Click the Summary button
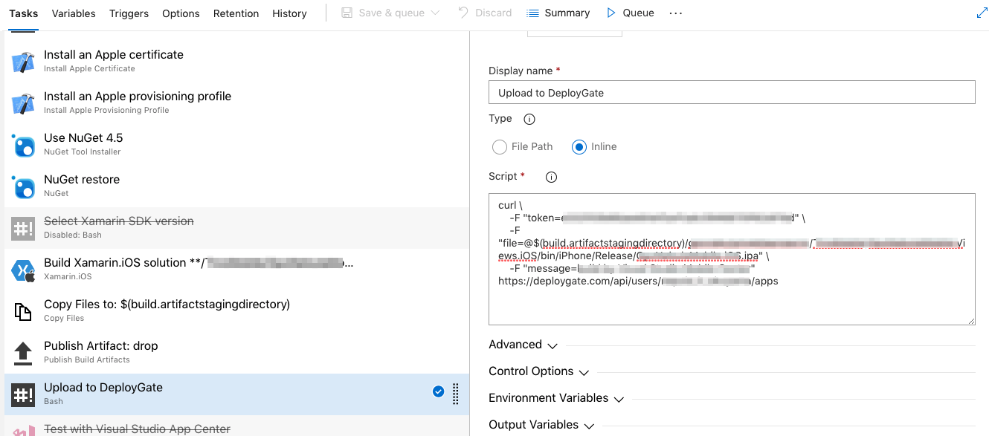 [x=558, y=13]
